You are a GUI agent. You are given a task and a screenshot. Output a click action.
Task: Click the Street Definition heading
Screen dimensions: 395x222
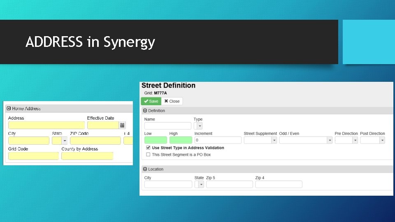pyautogui.click(x=168, y=86)
